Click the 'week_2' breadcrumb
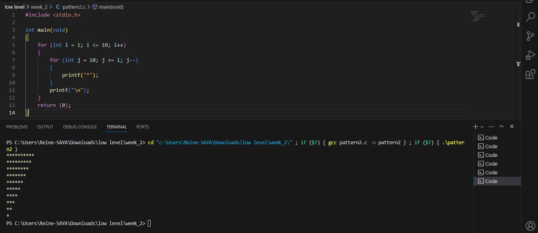The width and height of the screenshot is (538, 233). point(39,7)
